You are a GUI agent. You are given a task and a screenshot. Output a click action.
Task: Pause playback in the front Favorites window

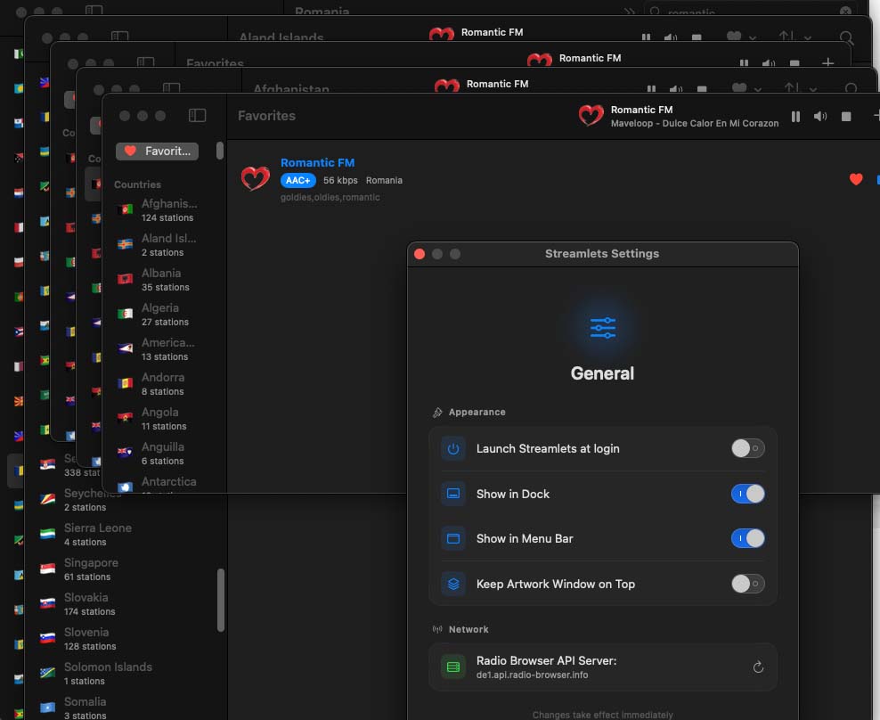[x=795, y=116]
